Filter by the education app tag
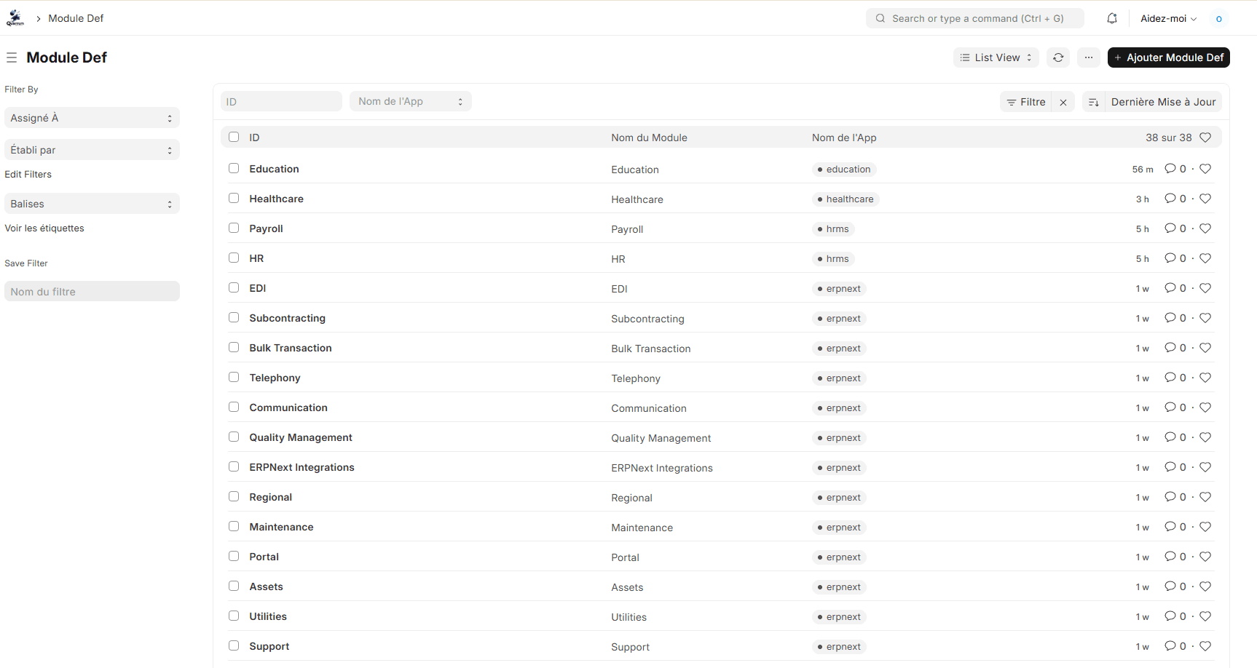This screenshot has width=1257, height=668. (844, 170)
